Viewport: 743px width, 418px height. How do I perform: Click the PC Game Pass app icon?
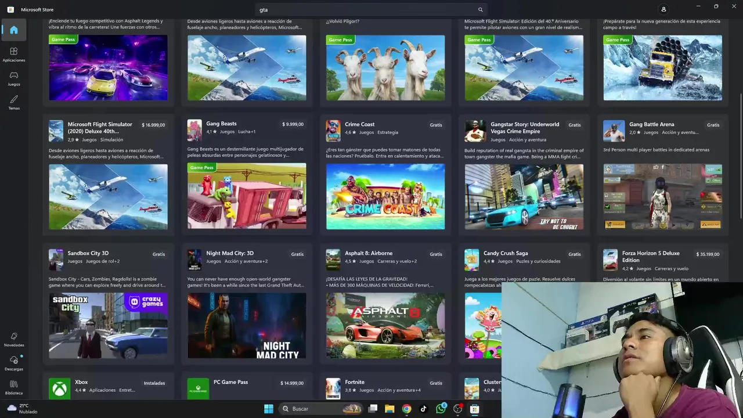click(x=198, y=388)
